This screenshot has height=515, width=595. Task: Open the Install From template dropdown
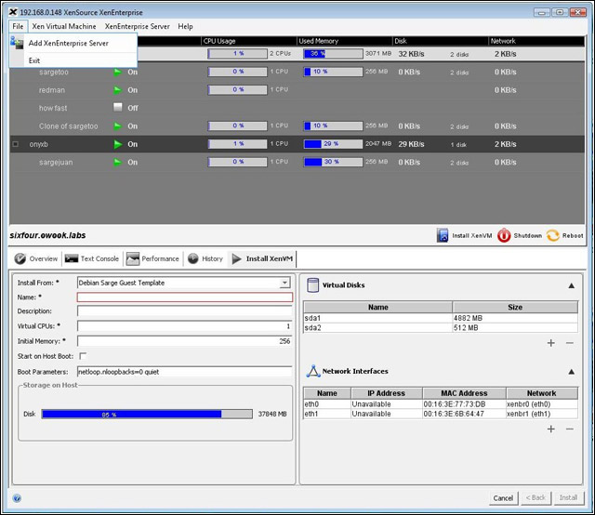coord(284,283)
